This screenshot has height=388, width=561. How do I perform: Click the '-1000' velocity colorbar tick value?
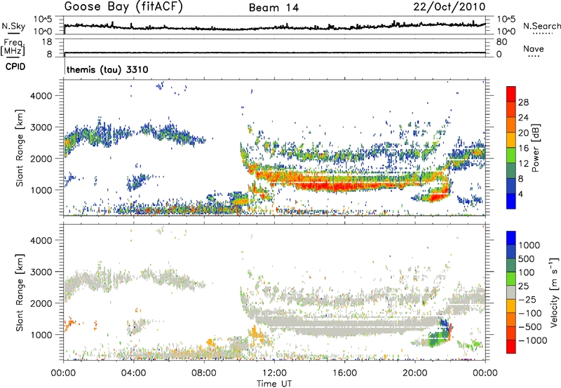[533, 340]
